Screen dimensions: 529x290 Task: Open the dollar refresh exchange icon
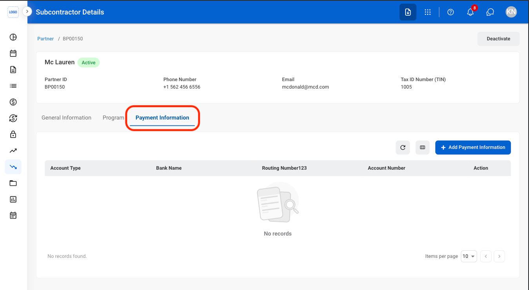point(13,118)
